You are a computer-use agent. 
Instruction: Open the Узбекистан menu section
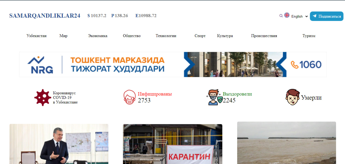tap(36, 36)
